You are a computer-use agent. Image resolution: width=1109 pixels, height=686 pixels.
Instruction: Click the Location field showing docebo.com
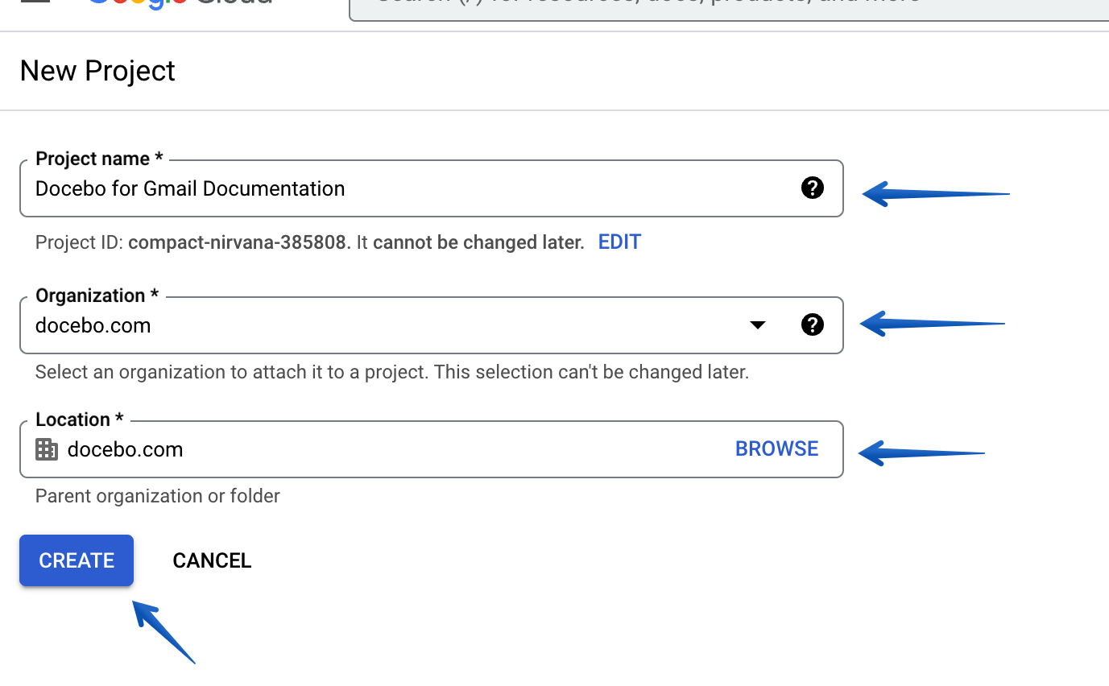(x=431, y=449)
